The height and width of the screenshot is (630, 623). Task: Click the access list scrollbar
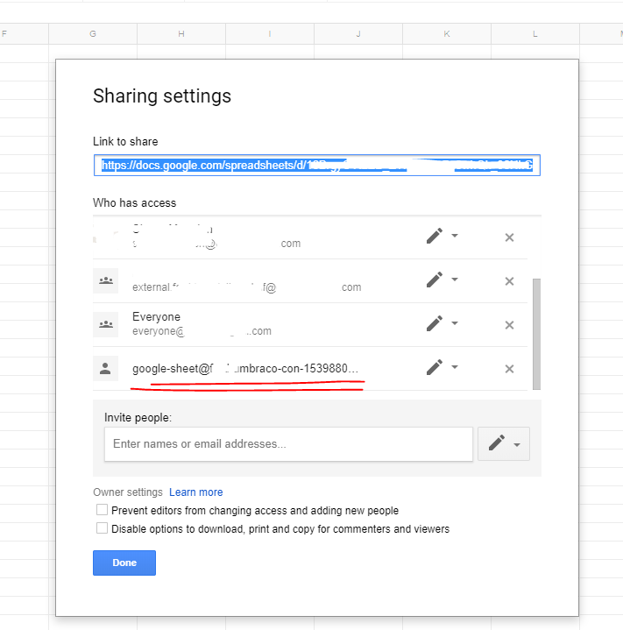[x=536, y=334]
